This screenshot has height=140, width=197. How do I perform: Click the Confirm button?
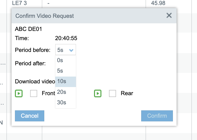click(157, 116)
